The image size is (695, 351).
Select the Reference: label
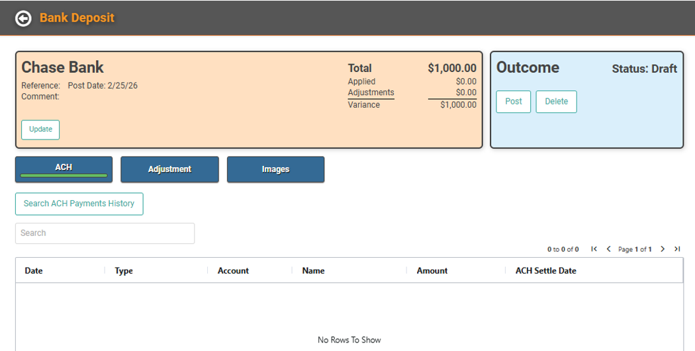[41, 86]
